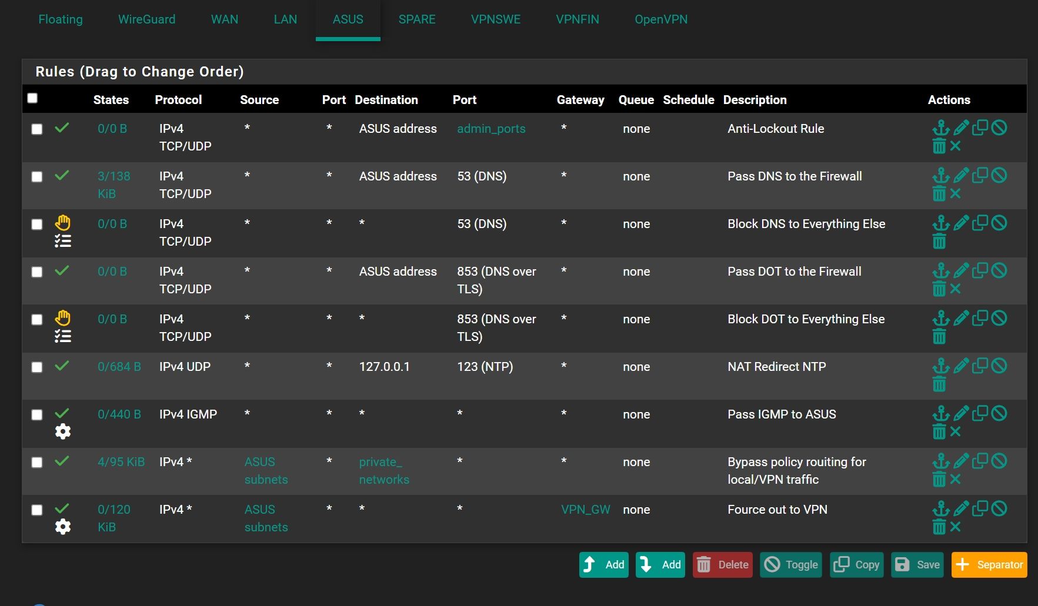
Task: Delete the NAT Redirect NTP rule
Action: 939,384
